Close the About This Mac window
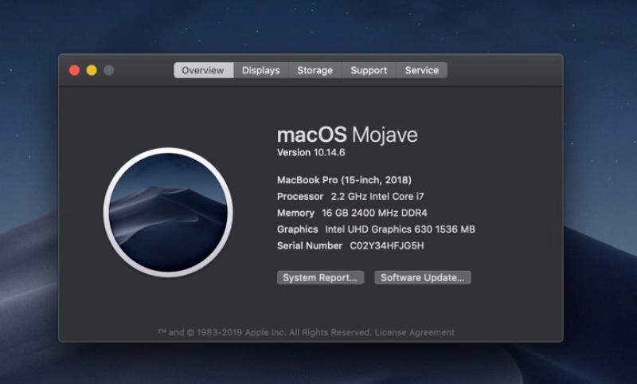 75,70
